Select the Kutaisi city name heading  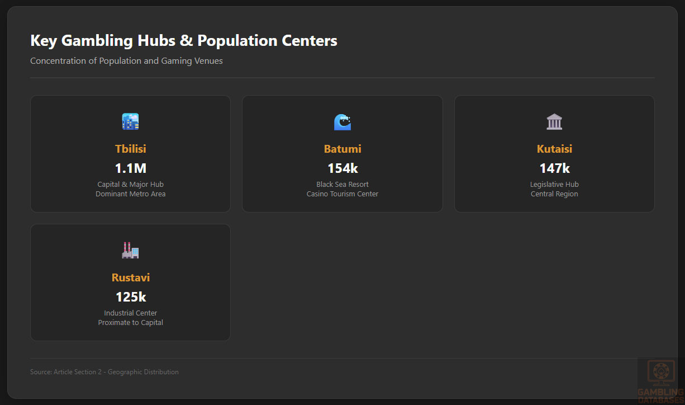[554, 149]
